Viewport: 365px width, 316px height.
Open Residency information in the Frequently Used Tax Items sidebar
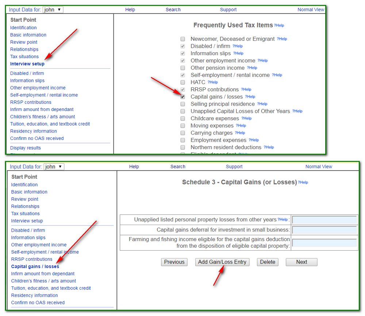tap(34, 131)
